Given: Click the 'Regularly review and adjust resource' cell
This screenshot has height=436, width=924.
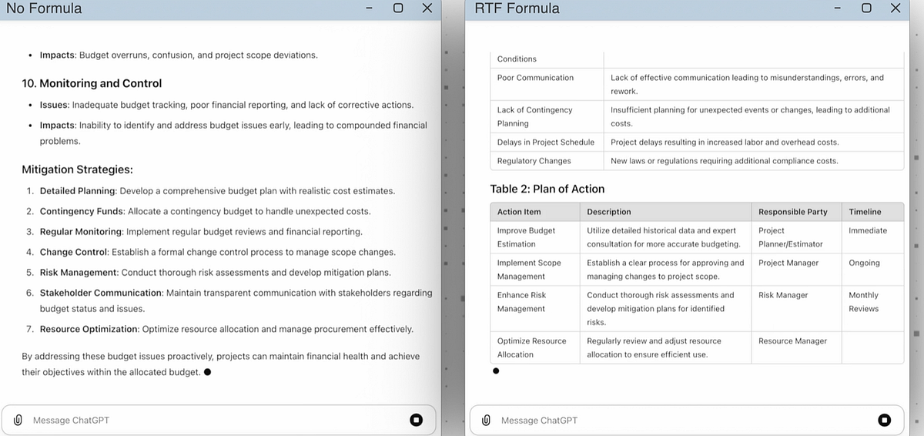Looking at the screenshot, I should click(665, 347).
